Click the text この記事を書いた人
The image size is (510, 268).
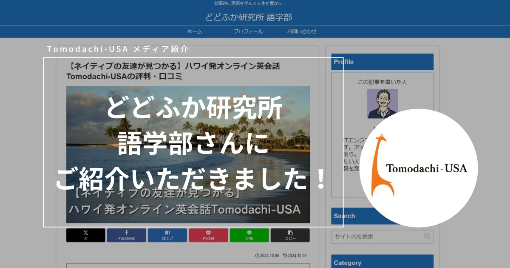382,82
